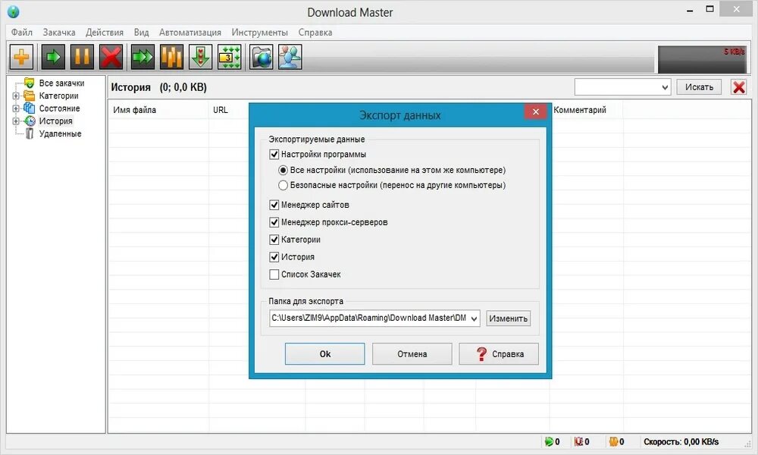758x455 pixels.
Task: Click the Download Master globe title icon
Action: pos(13,11)
